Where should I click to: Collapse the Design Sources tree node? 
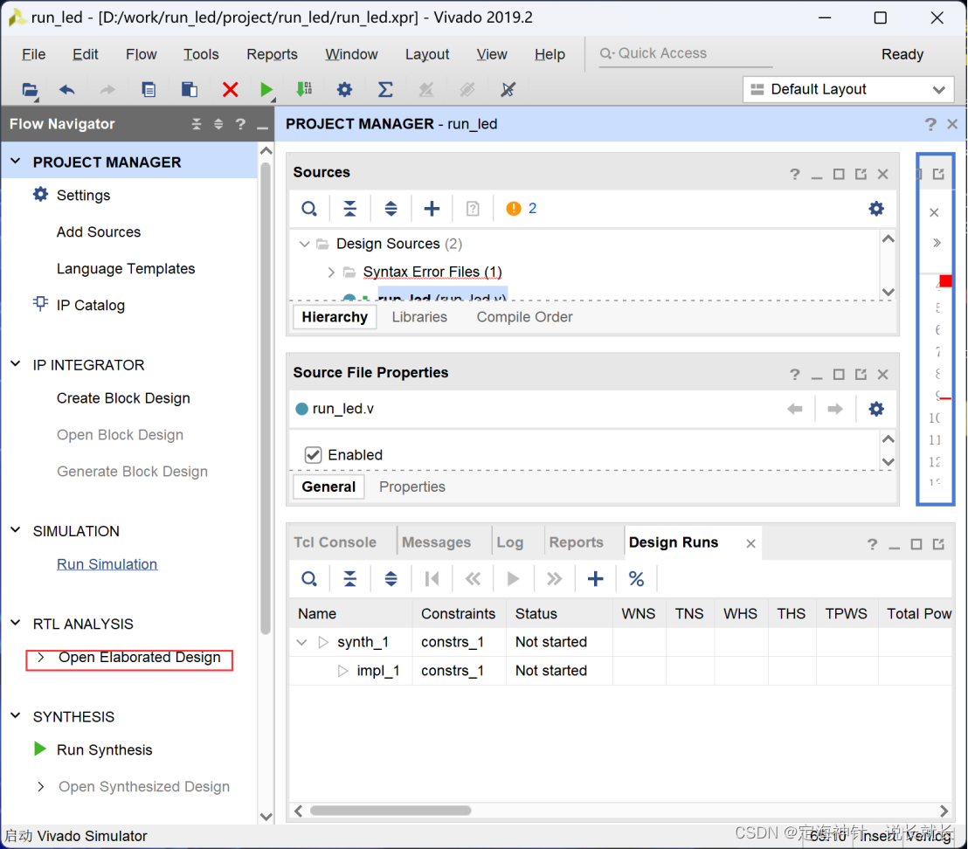pyautogui.click(x=304, y=244)
